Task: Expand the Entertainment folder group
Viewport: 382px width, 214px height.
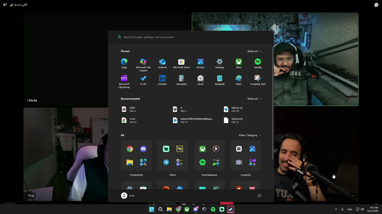Action: point(216,162)
